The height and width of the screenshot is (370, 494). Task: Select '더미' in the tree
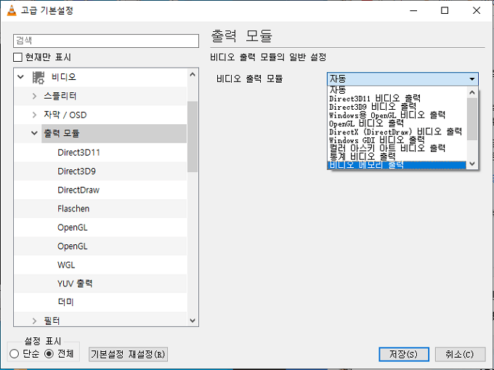click(x=65, y=302)
